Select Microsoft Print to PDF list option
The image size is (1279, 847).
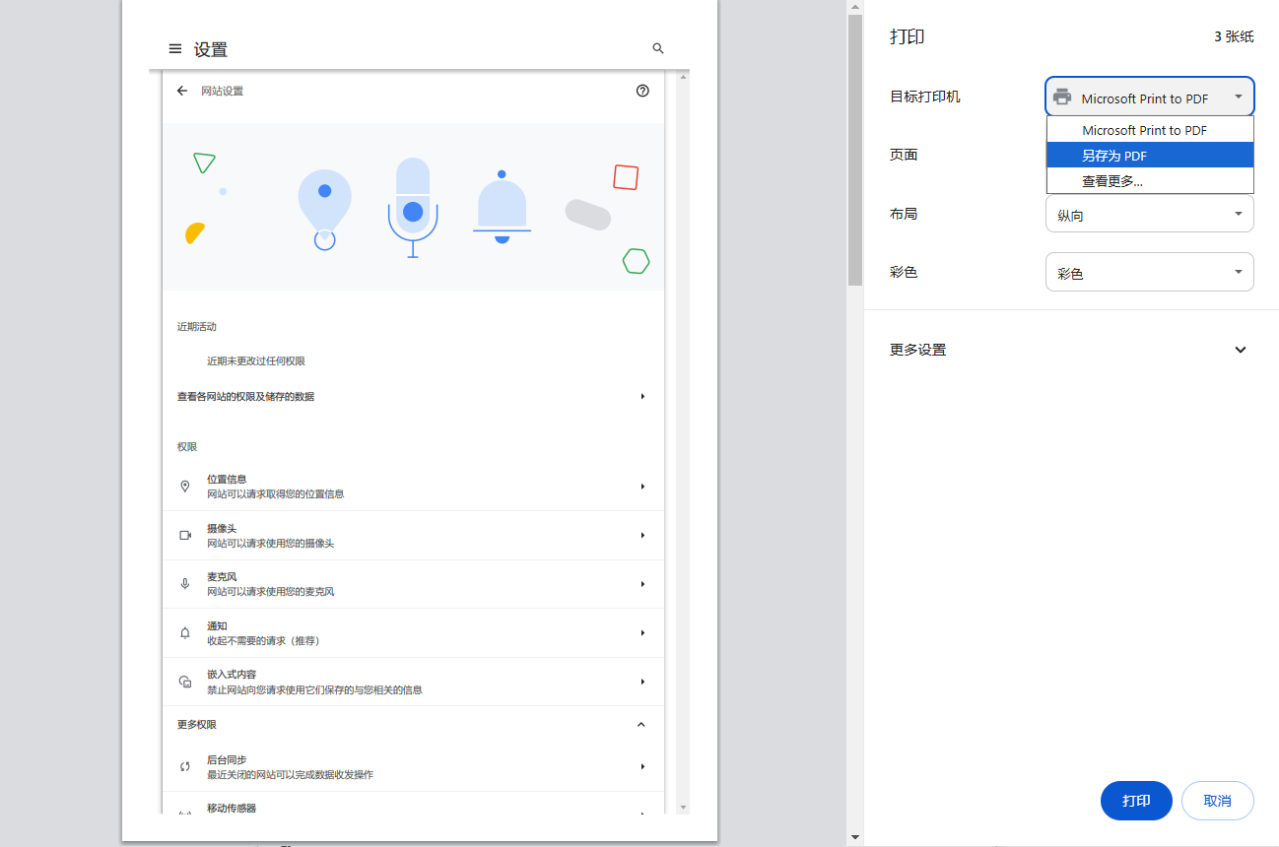pyautogui.click(x=1150, y=130)
